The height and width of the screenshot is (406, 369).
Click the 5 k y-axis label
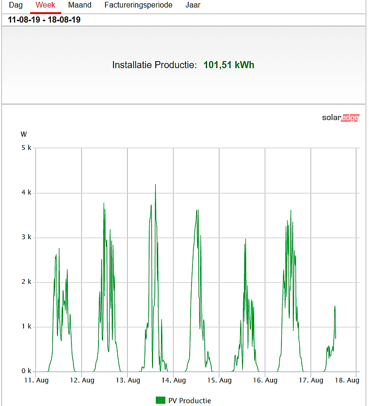click(x=26, y=148)
